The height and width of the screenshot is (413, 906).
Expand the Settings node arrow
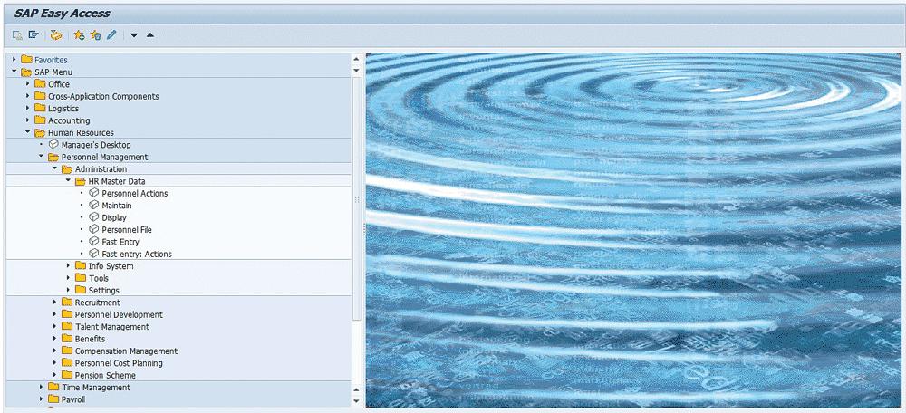click(x=68, y=290)
